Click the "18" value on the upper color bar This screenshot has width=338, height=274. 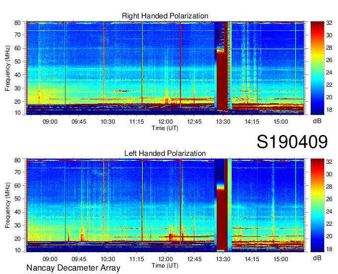(329, 110)
